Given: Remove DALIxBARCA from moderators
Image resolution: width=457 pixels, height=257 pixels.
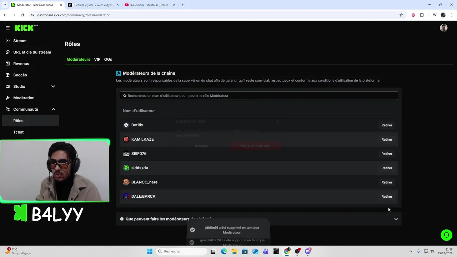Looking at the screenshot, I should pyautogui.click(x=387, y=197).
